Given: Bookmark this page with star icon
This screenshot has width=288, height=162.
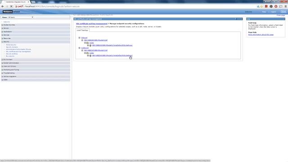Looking at the screenshot, I should tap(261, 6).
